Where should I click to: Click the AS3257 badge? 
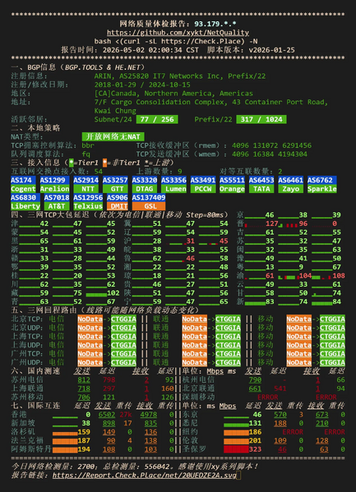(115, 180)
